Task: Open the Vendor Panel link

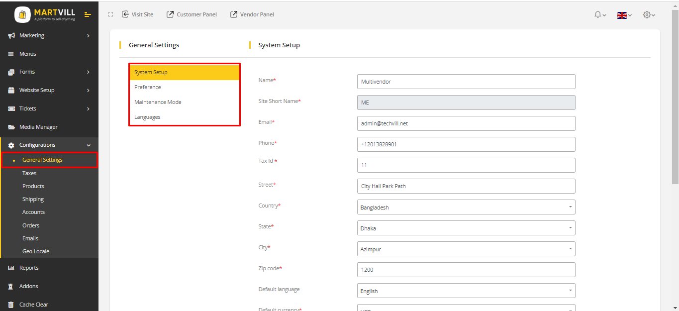Action: pos(252,14)
